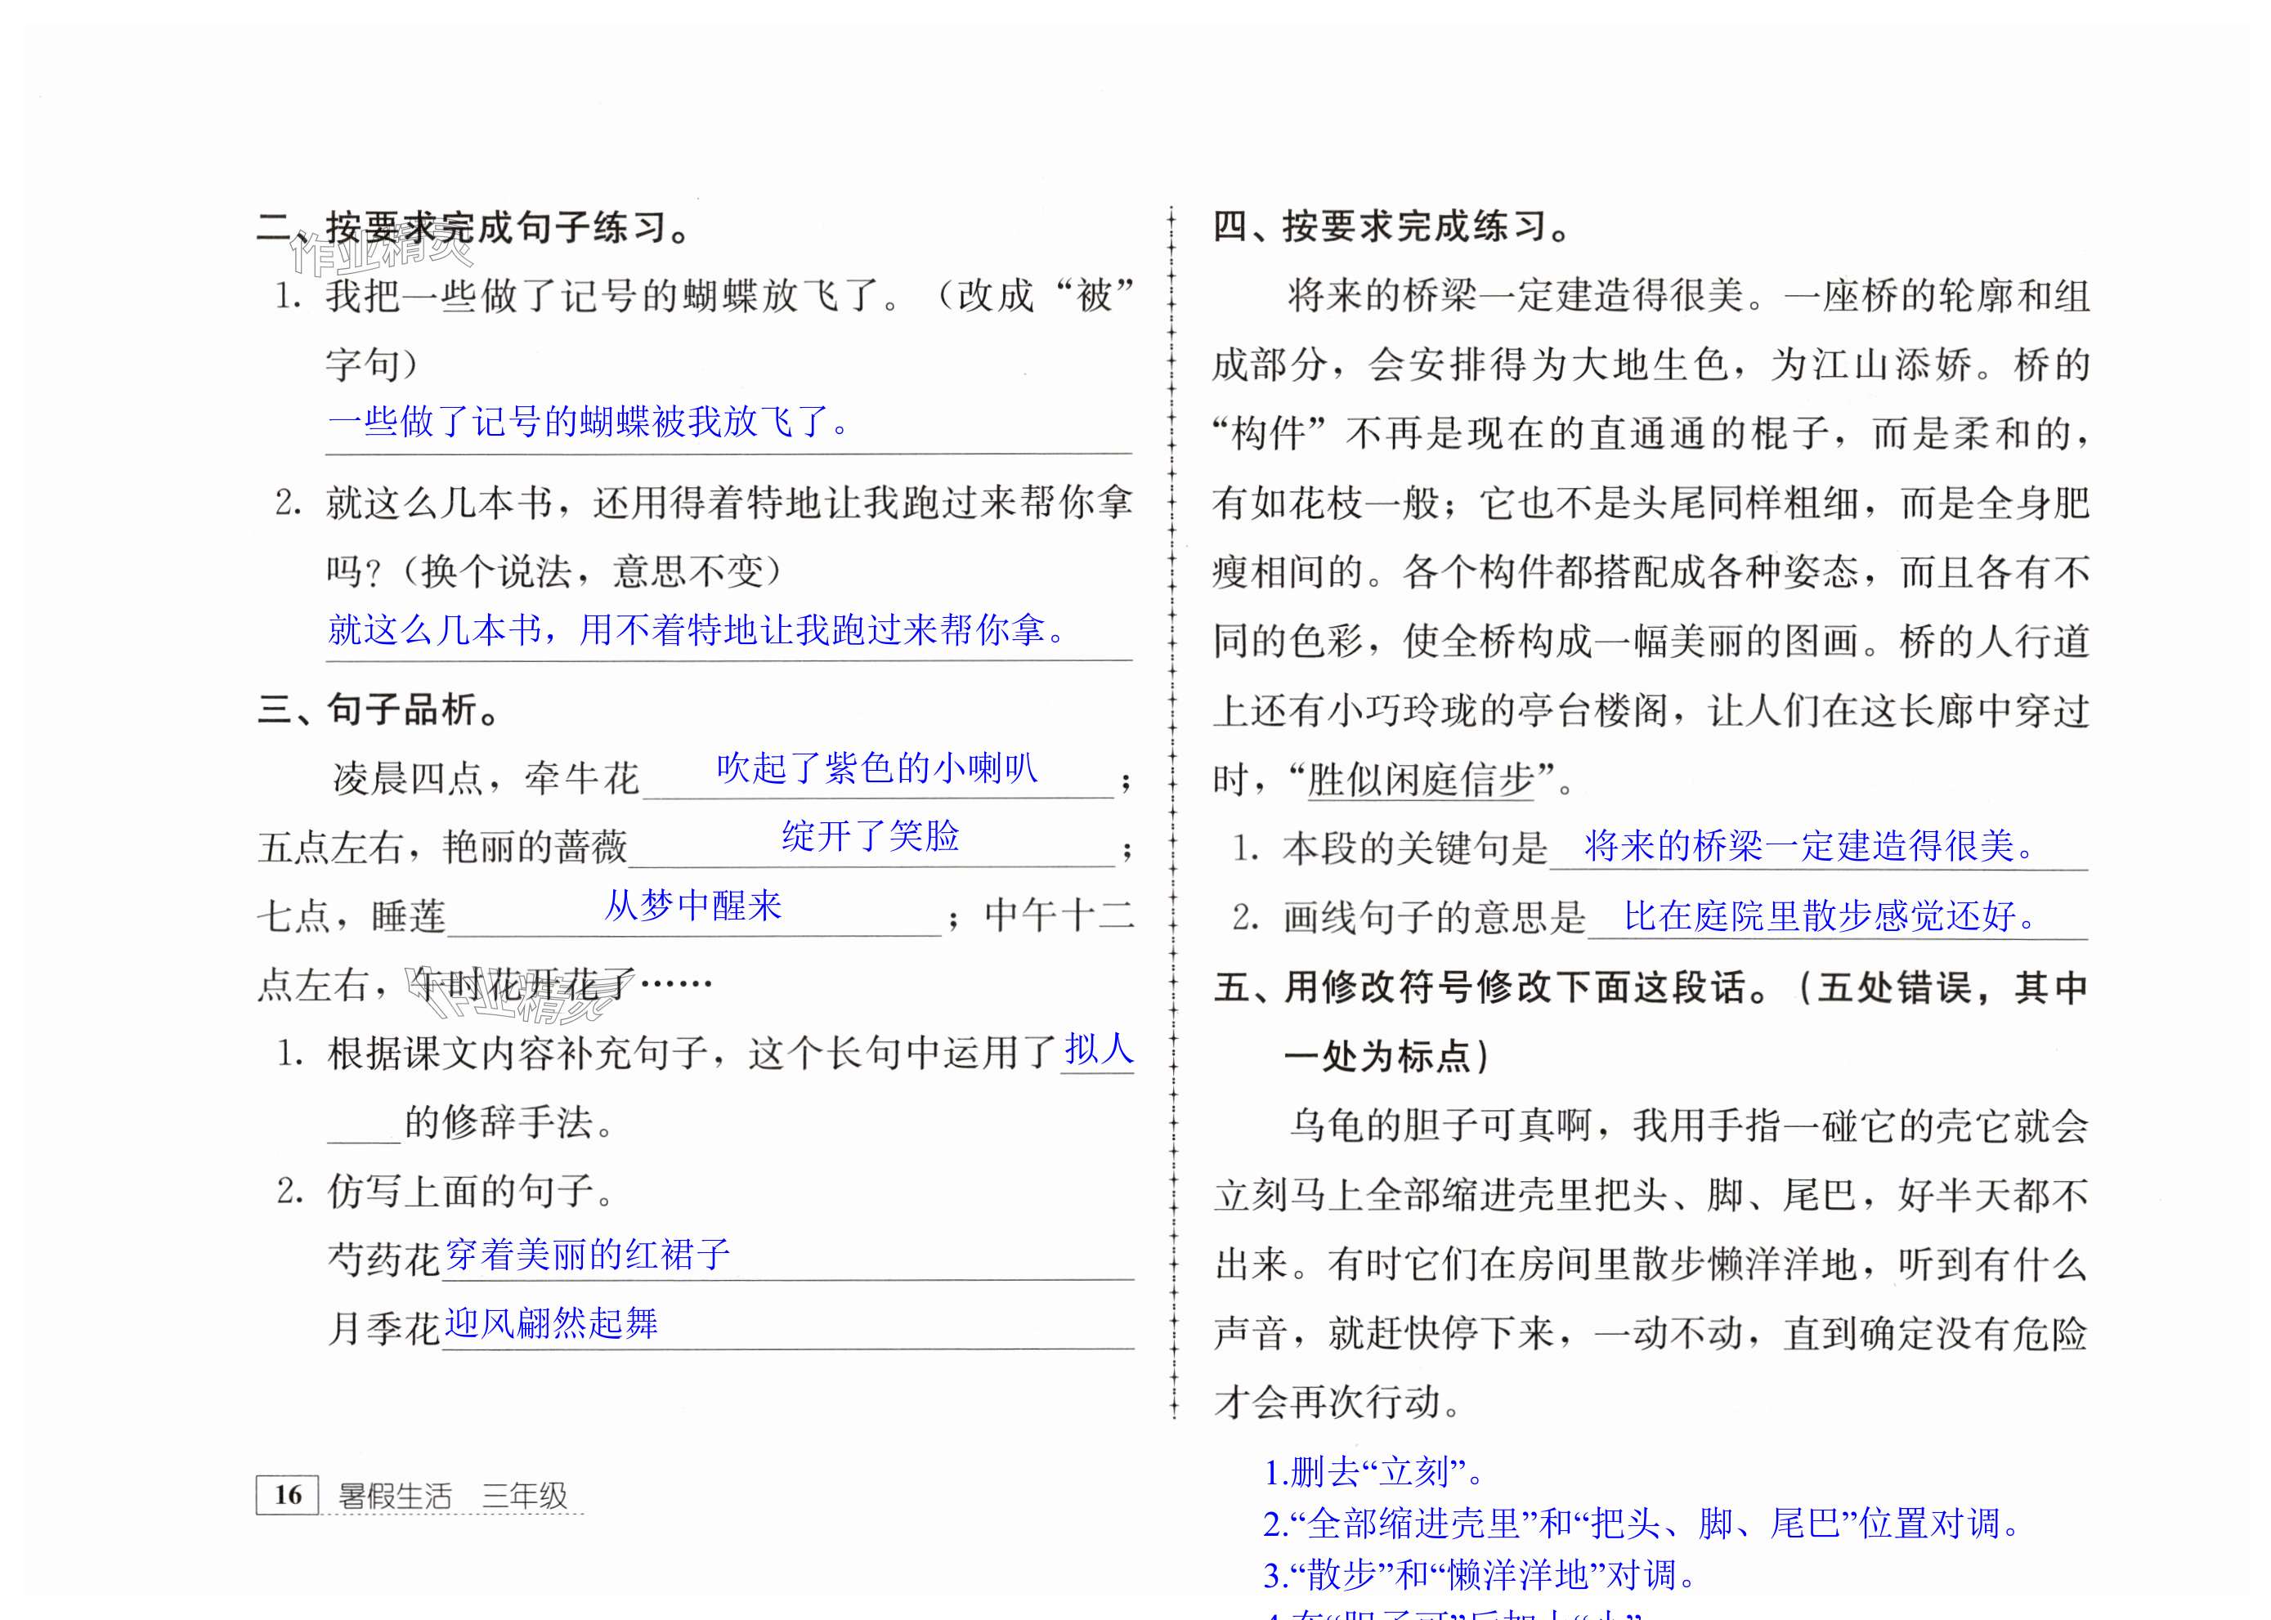Click the page number 16 box
The height and width of the screenshot is (1620, 2271).
pyautogui.click(x=288, y=1494)
